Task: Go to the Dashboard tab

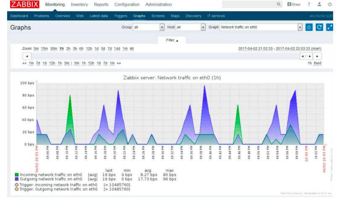Action: pos(19,16)
